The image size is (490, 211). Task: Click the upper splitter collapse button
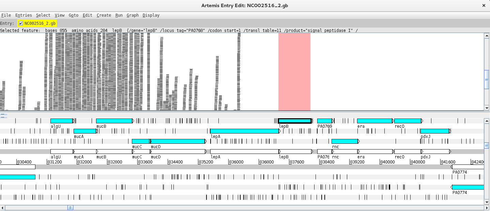point(2,115)
